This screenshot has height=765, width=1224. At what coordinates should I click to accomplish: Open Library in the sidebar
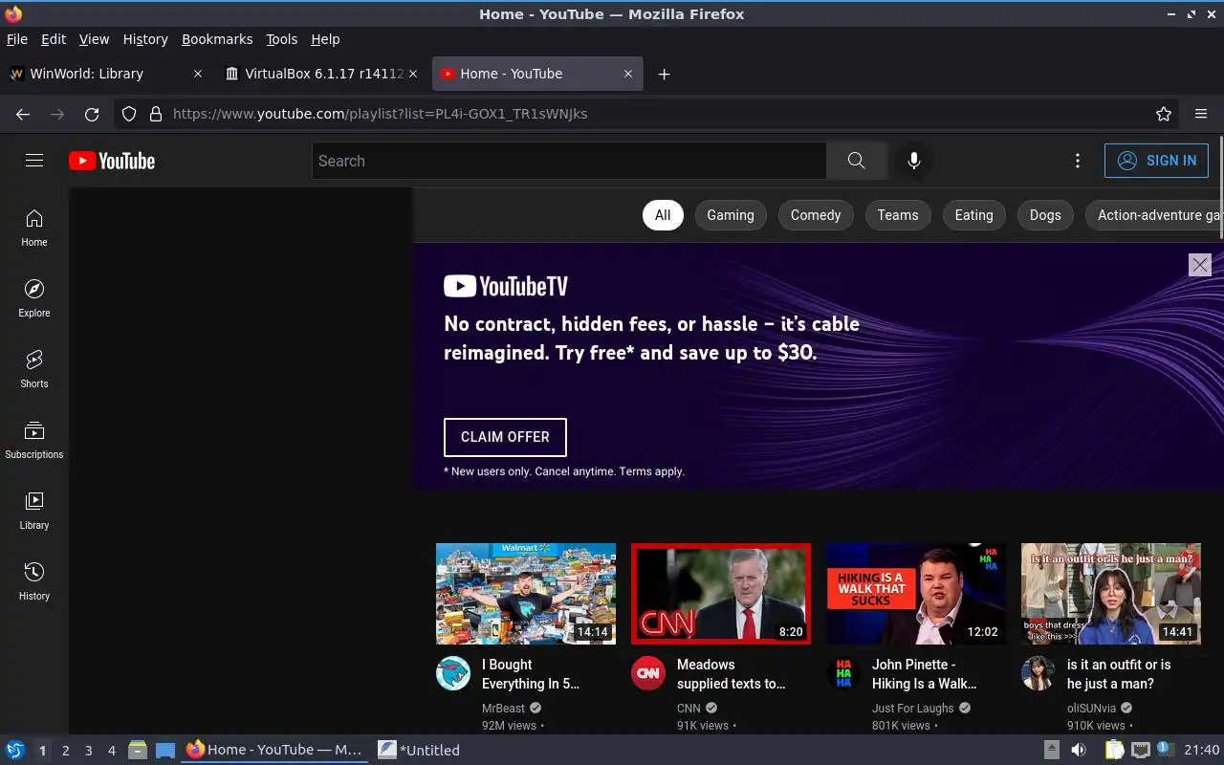34,512
